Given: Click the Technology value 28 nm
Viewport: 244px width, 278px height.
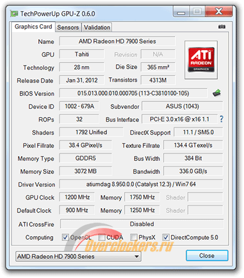Looking at the screenshot, I should (82, 67).
